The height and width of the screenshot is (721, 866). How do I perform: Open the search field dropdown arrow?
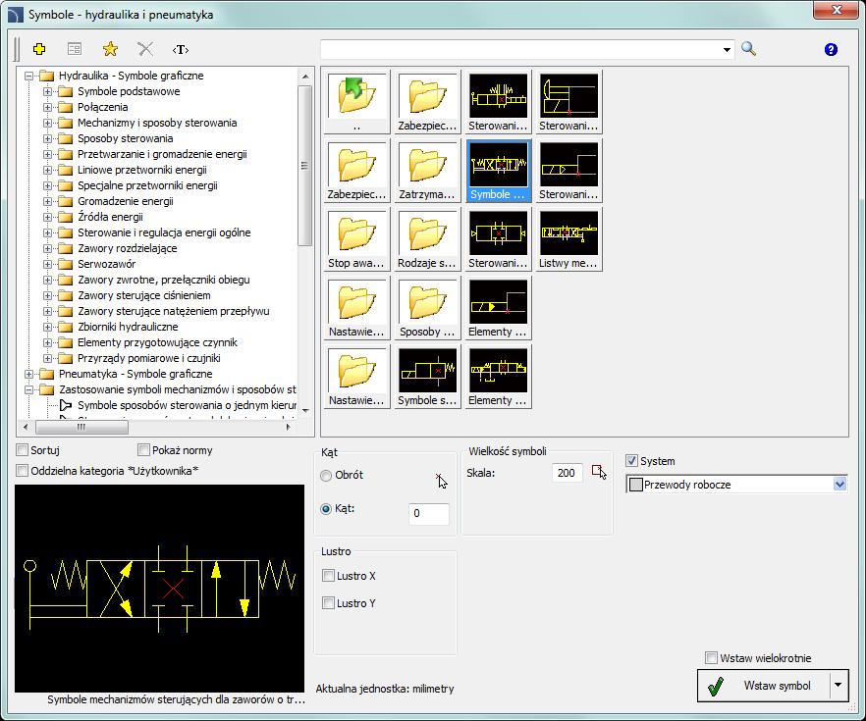(x=727, y=50)
